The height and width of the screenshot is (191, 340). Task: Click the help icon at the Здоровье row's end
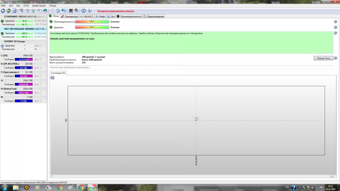(x=335, y=27)
